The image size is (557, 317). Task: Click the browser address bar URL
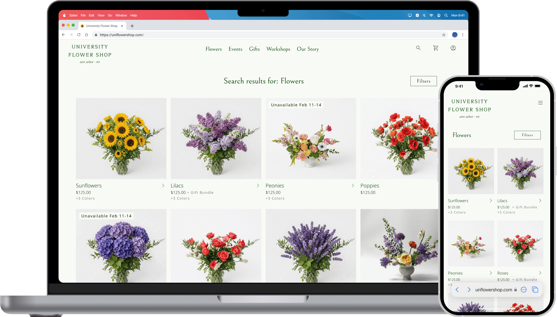coord(122,35)
